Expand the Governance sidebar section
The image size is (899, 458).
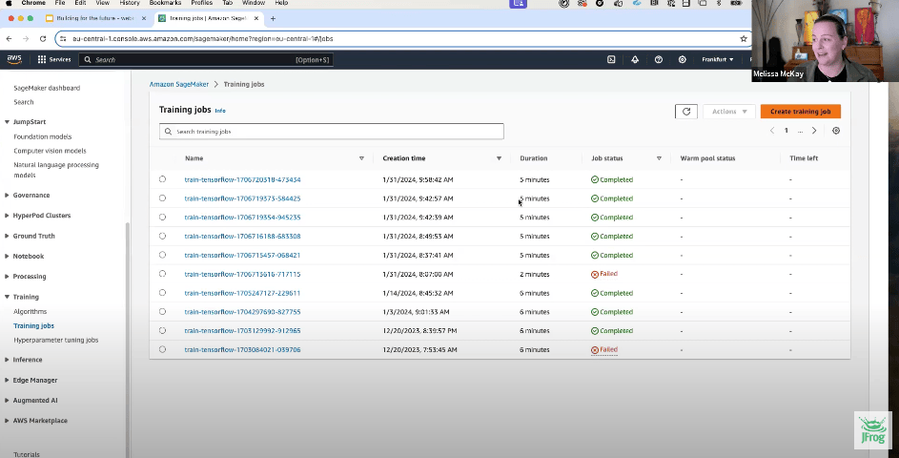[7, 196]
